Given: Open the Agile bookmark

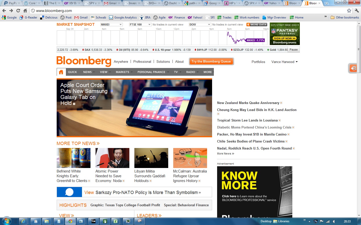Looking at the screenshot, I should (159, 17).
